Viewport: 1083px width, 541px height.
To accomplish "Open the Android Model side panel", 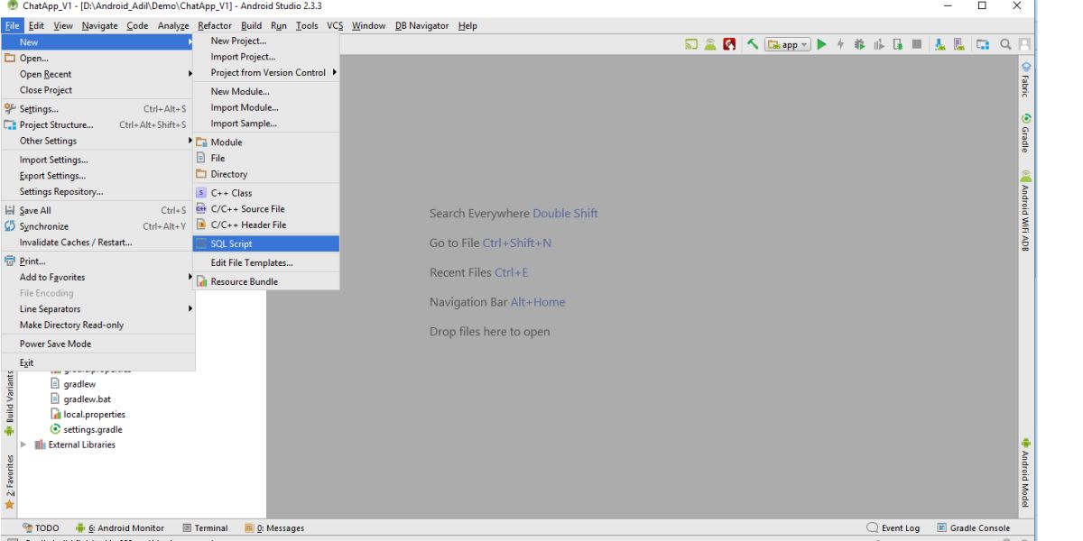I will point(1025,472).
